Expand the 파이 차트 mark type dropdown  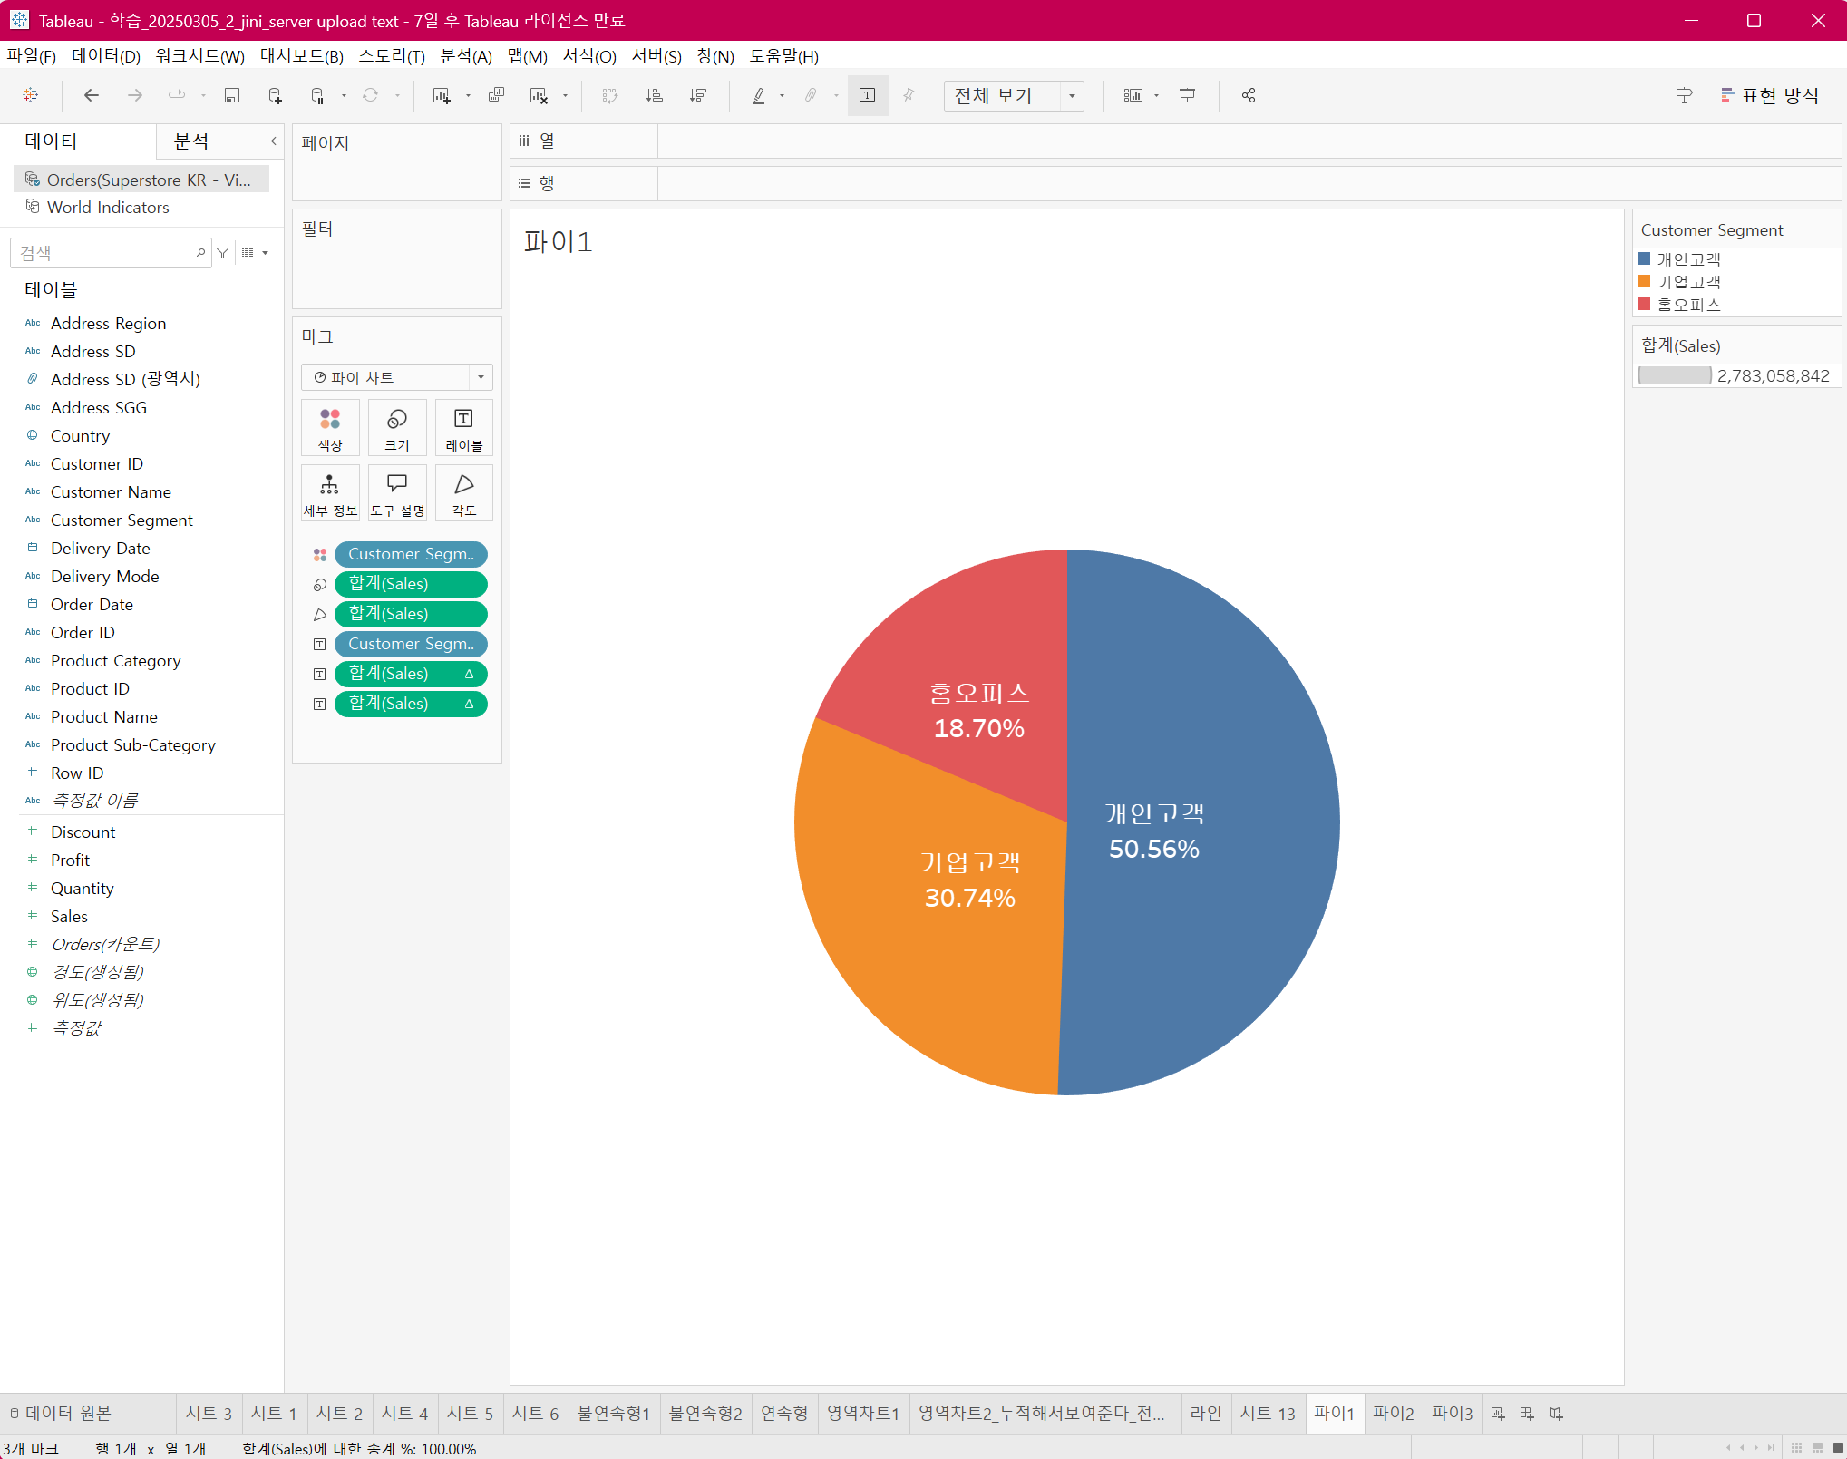[481, 377]
